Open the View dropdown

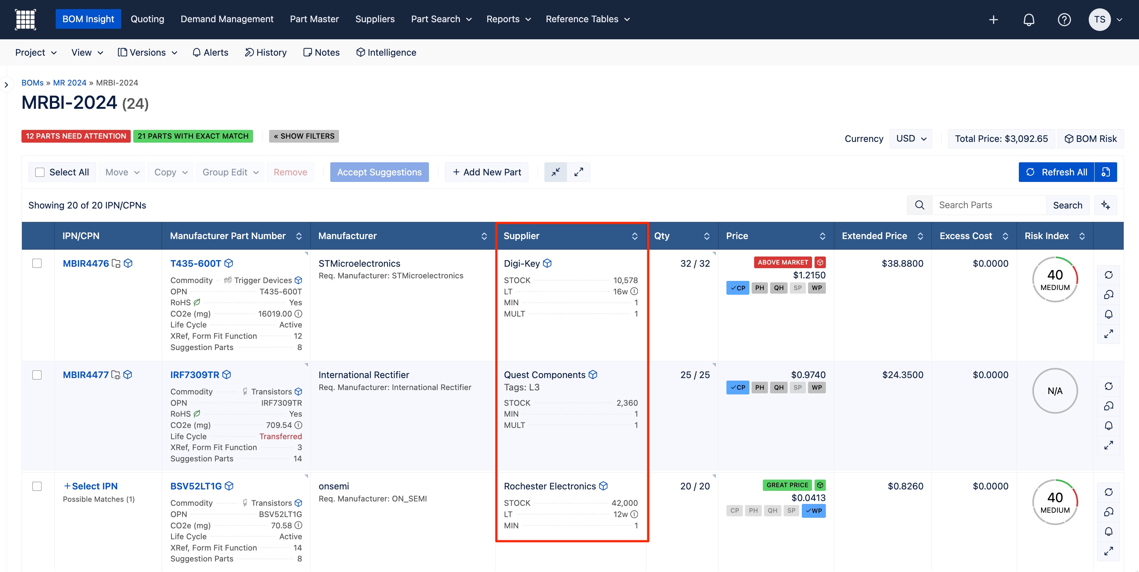pyautogui.click(x=87, y=52)
